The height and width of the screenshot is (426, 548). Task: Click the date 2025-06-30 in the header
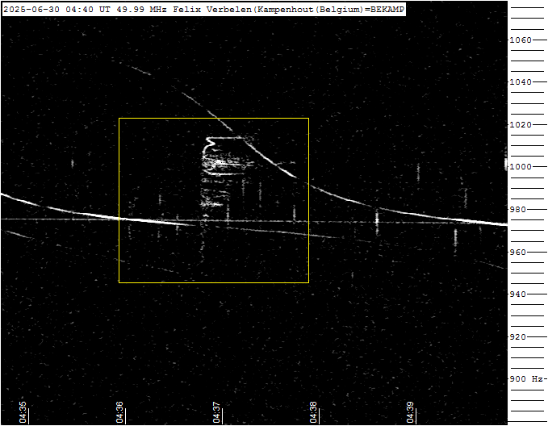tap(31, 10)
